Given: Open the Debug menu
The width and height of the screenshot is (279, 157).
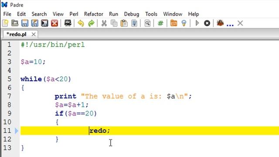Looking at the screenshot, I should click(x=132, y=14).
